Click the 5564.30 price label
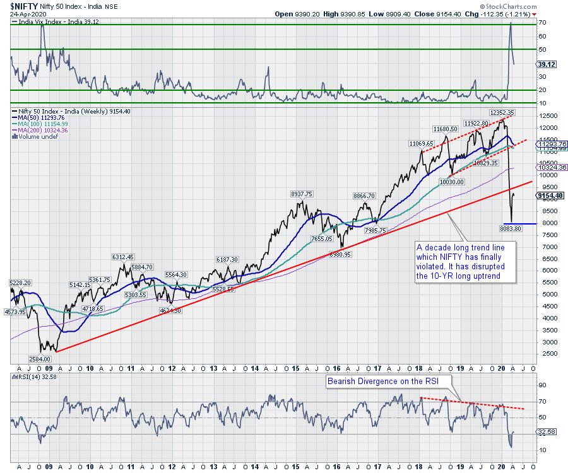The image size is (568, 473). [x=176, y=275]
